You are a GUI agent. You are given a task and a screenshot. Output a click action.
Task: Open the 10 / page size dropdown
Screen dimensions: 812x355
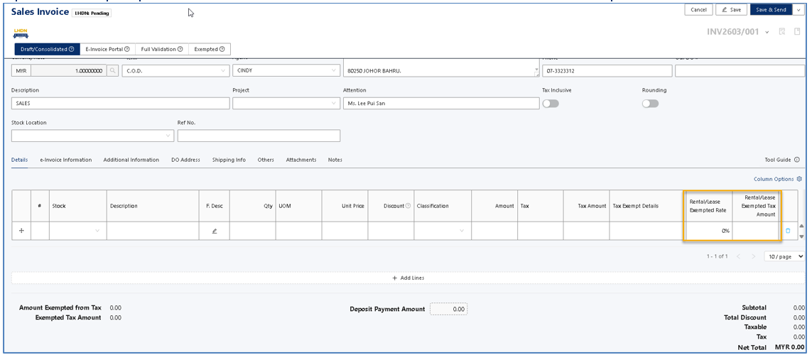[x=784, y=256]
